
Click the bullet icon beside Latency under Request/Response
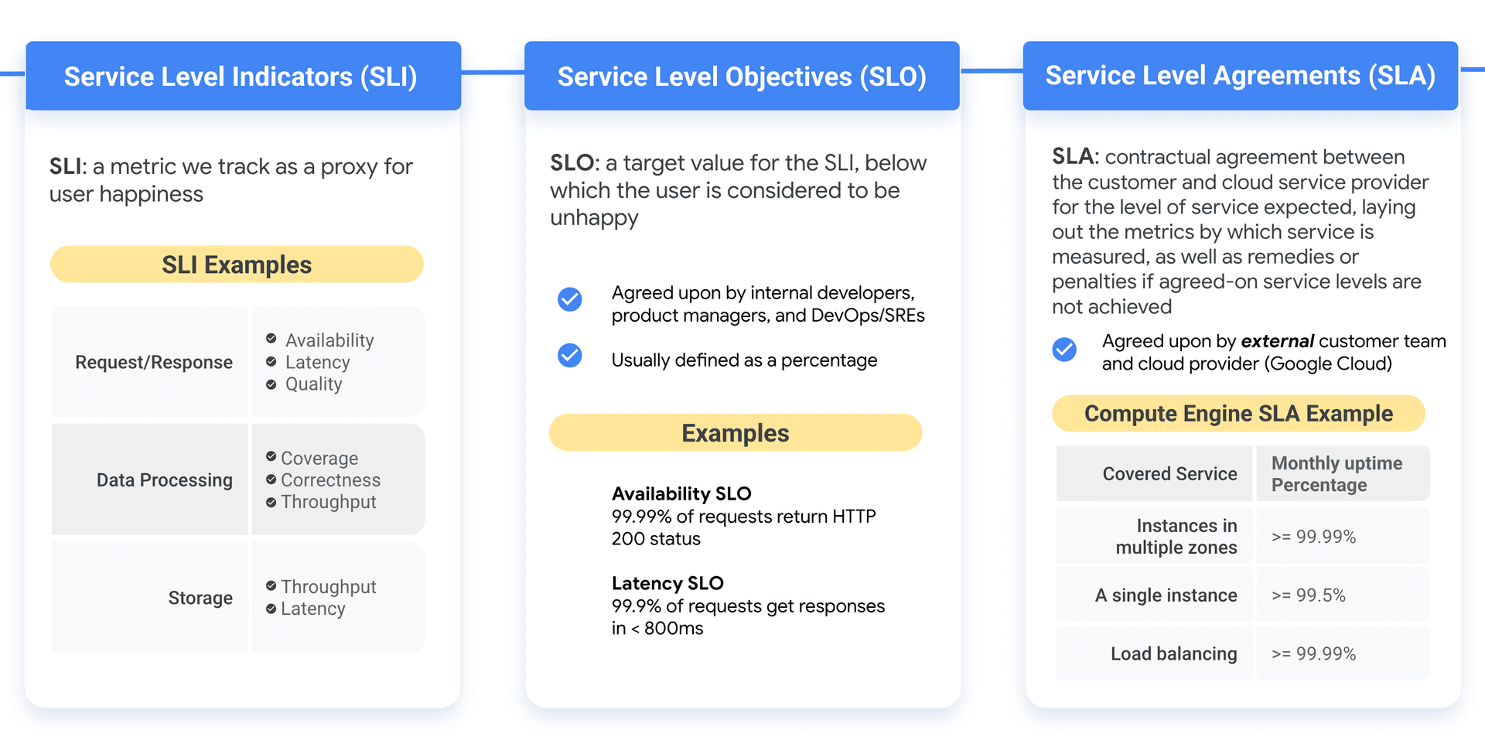pos(271,361)
